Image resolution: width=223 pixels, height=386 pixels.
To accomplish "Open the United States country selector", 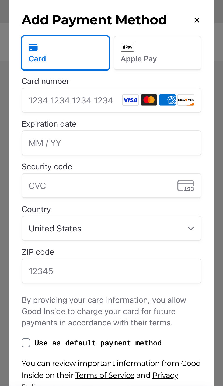I will pos(111,228).
